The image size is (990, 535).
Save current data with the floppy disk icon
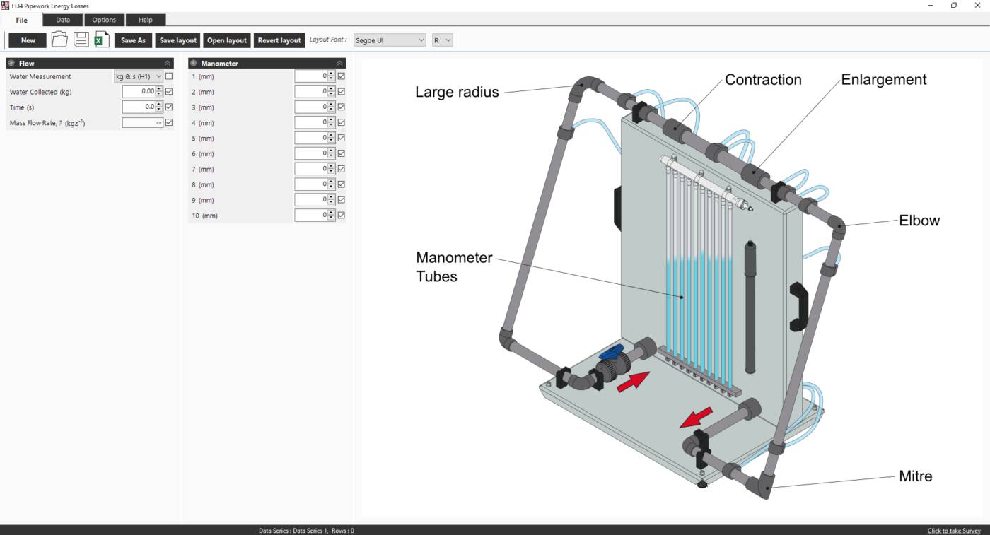click(81, 40)
